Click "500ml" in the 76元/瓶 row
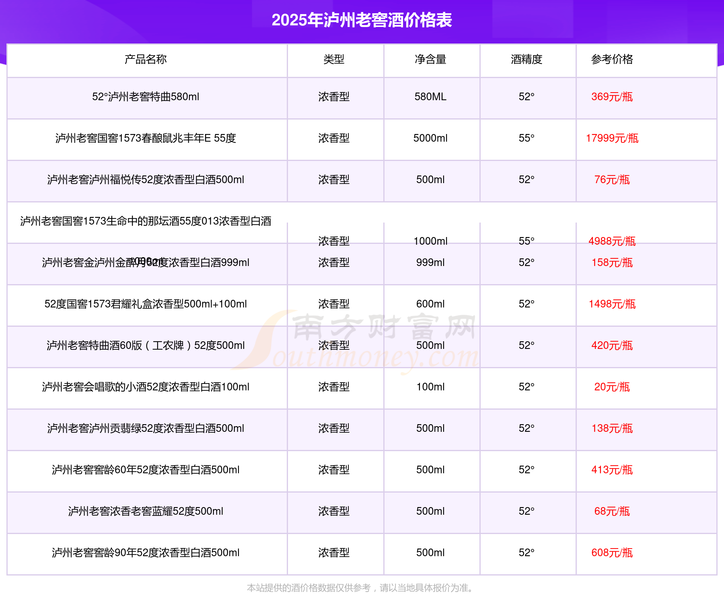The width and height of the screenshot is (724, 594). point(430,180)
